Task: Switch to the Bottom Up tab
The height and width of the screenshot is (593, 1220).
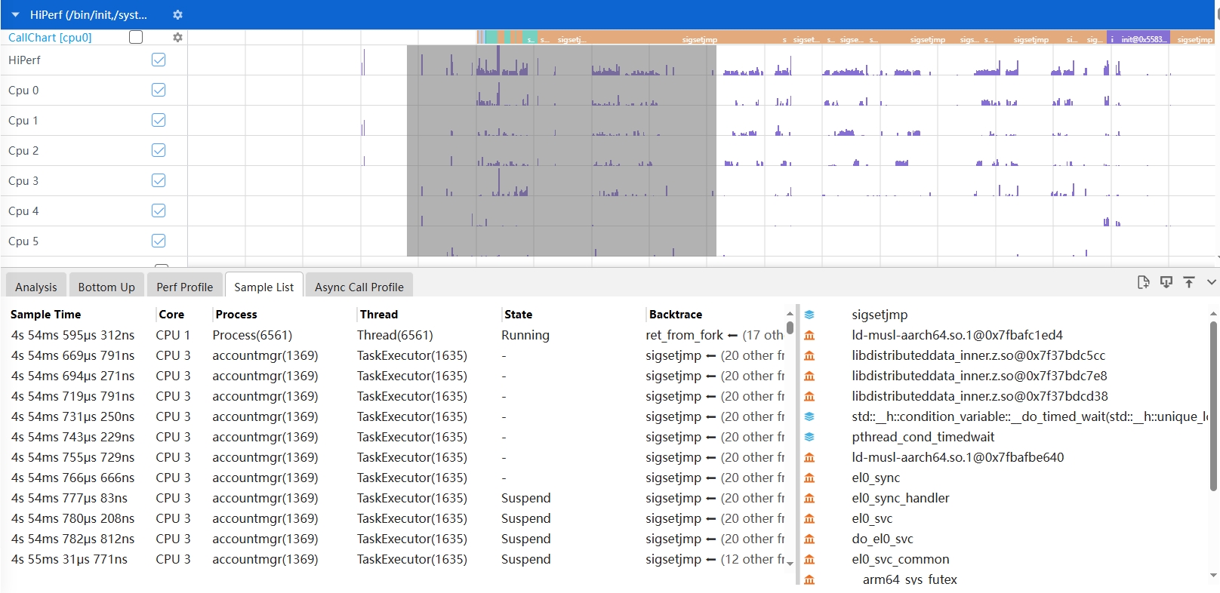Action: pos(106,287)
